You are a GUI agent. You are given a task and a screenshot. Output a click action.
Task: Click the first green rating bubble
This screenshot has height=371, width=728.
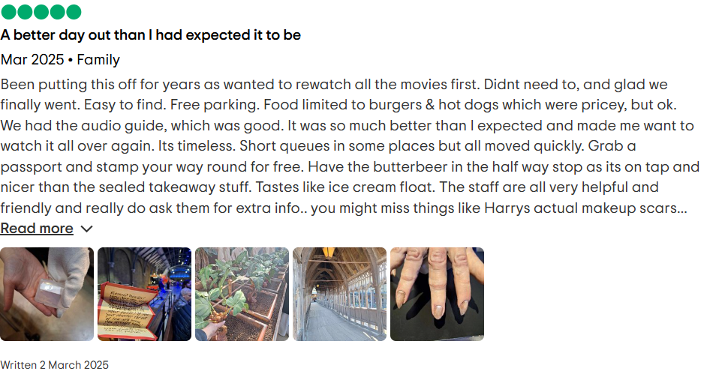(x=9, y=11)
